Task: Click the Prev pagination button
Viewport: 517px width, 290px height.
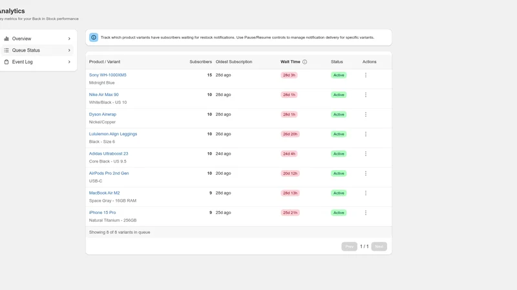Action: pos(349,247)
